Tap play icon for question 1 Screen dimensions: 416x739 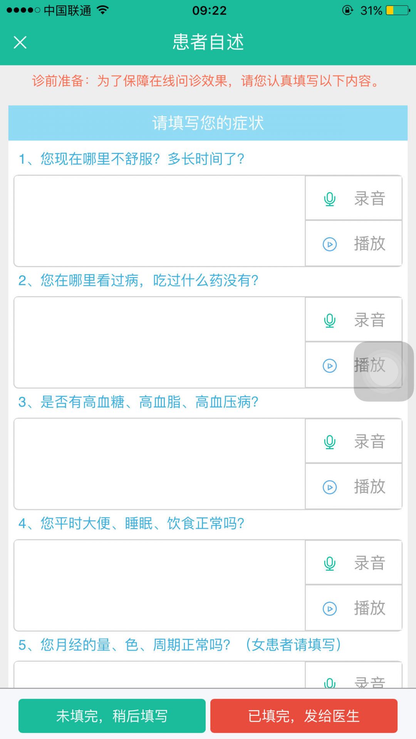click(330, 244)
